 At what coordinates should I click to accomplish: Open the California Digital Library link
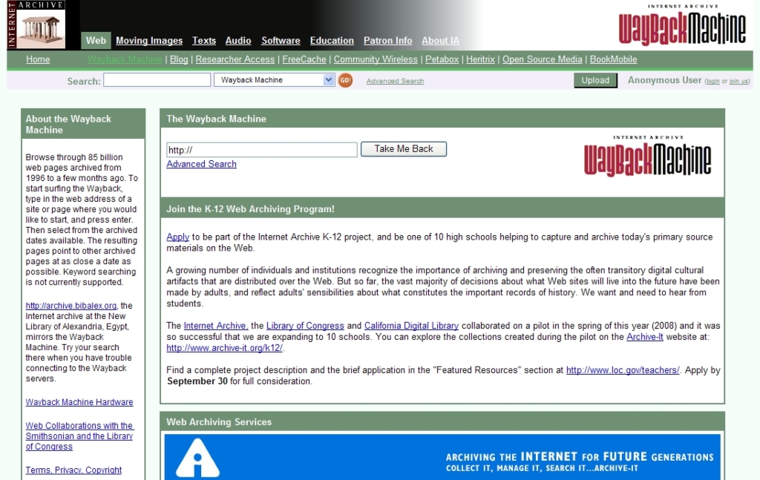[x=411, y=326]
